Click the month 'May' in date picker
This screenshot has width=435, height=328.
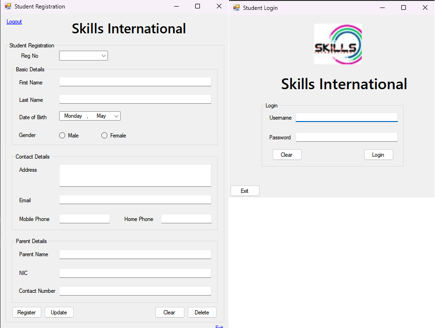pyautogui.click(x=101, y=116)
